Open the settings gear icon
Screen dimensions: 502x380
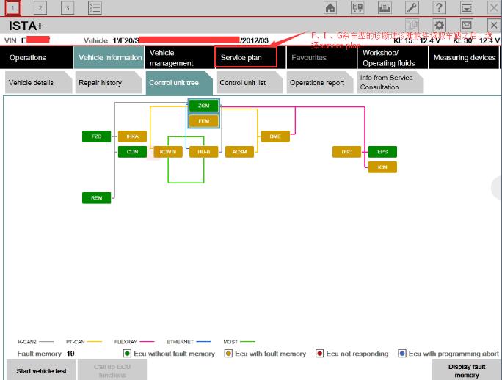click(439, 25)
